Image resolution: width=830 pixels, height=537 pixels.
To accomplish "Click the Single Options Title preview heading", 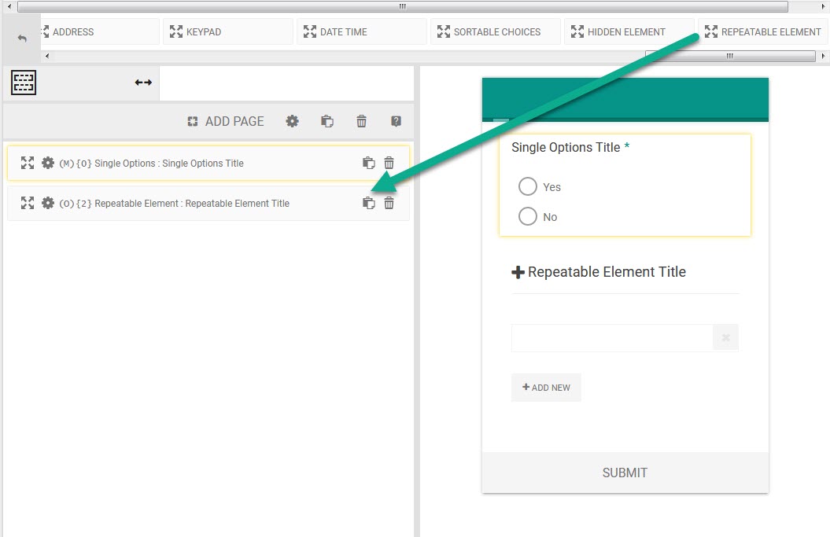I will point(566,147).
